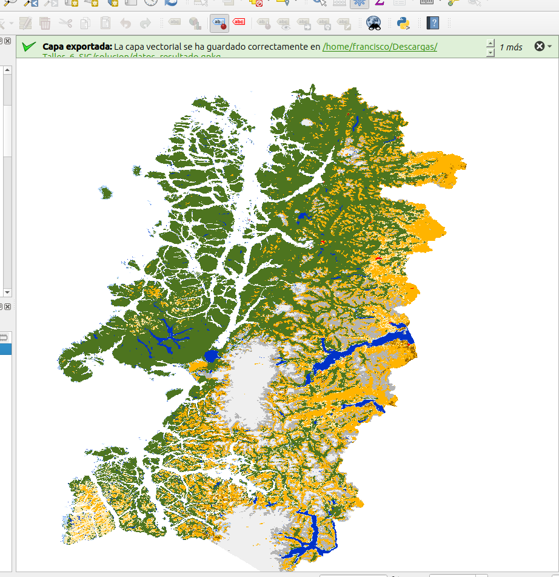The width and height of the screenshot is (559, 577).
Task: Click the scissors cut features icon
Action: 65,24
